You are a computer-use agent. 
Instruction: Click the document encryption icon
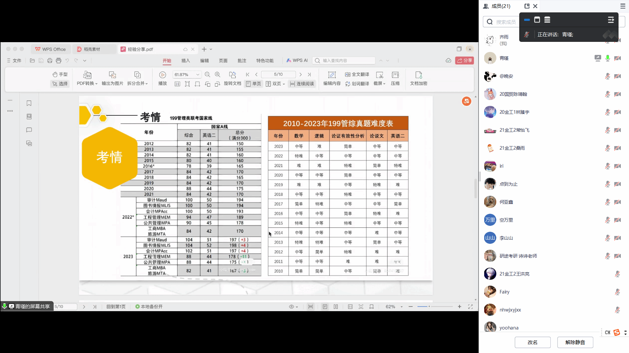[x=418, y=75]
